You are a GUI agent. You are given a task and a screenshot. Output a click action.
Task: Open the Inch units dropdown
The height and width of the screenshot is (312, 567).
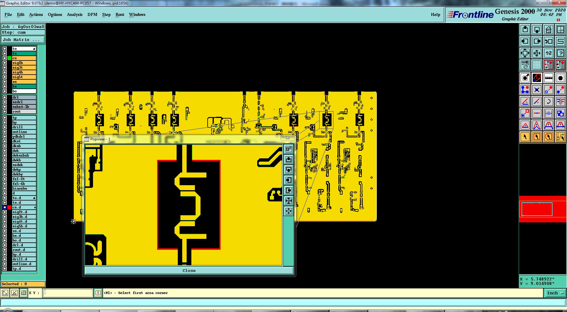coord(555,293)
